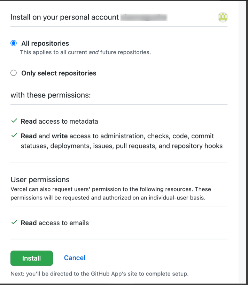This screenshot has height=285, width=248.
Task: Click the administration, checks, code permissions text
Action: pos(122,141)
